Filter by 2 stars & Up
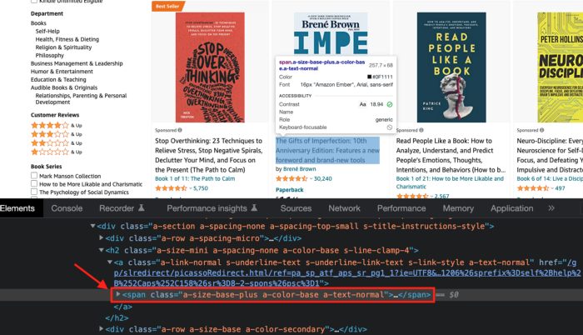 tap(57, 143)
